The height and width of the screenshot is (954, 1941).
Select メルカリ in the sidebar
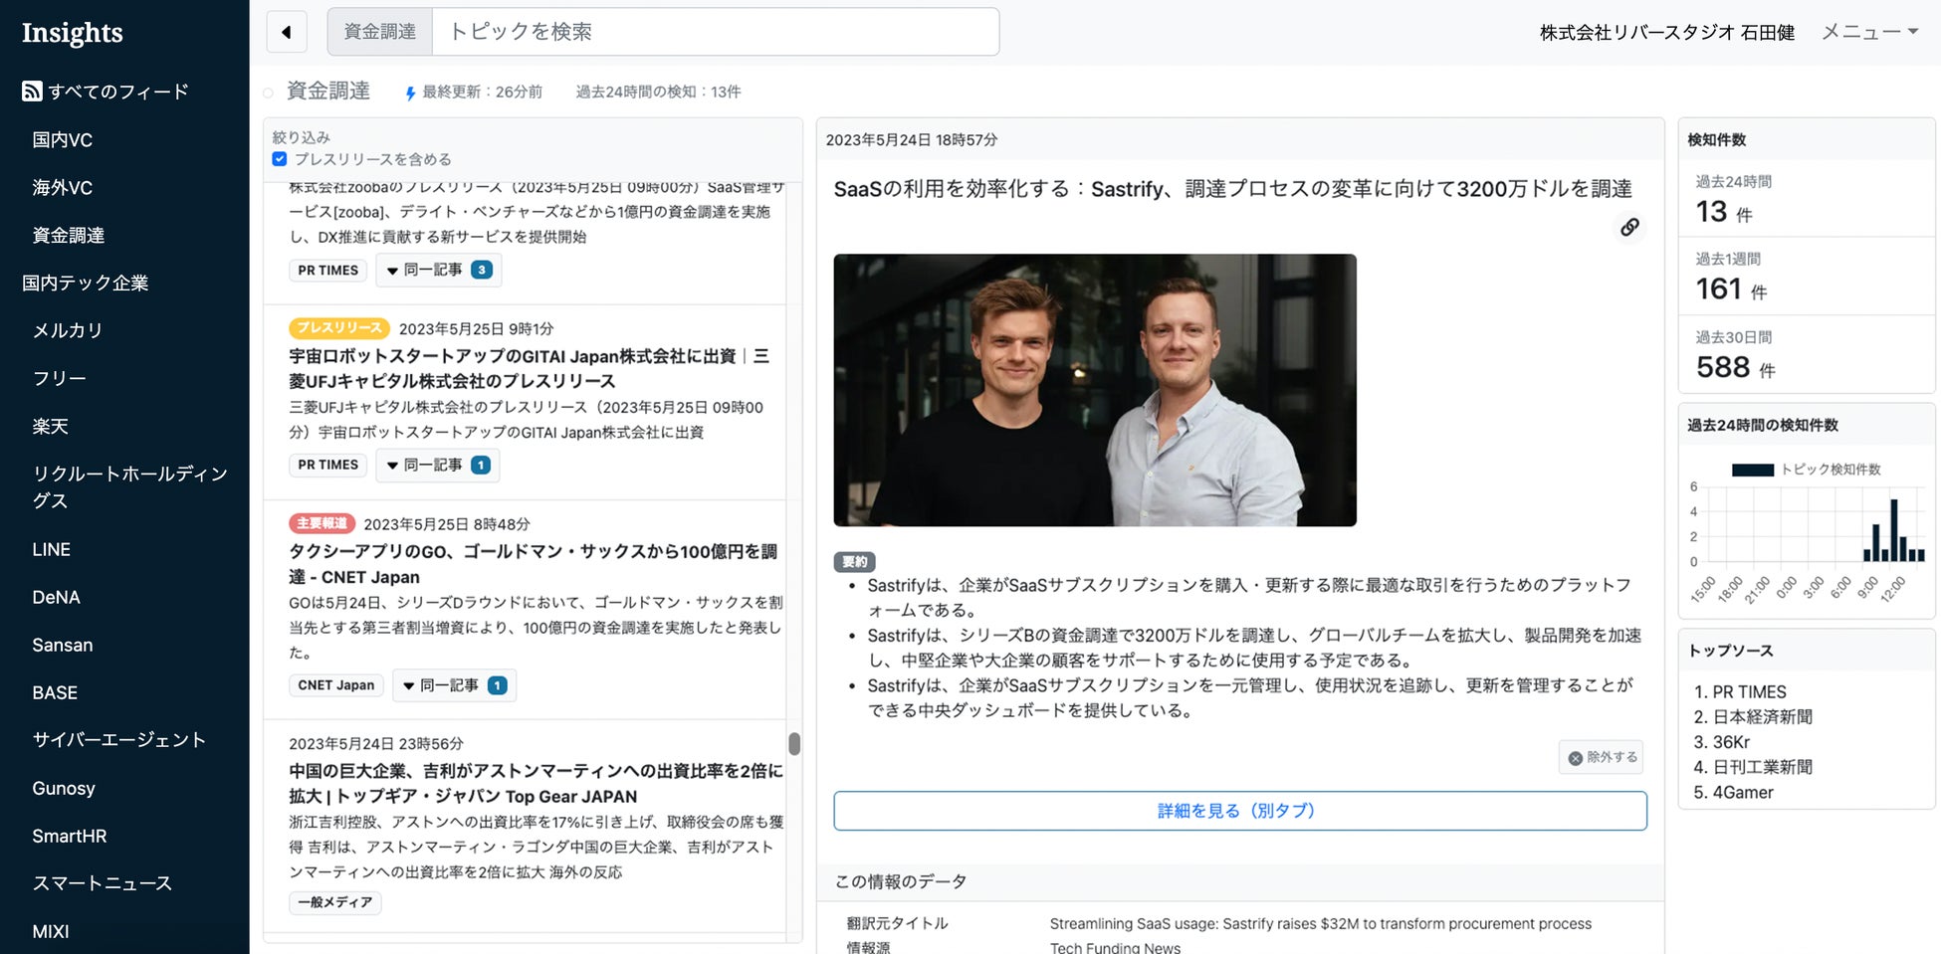68,331
